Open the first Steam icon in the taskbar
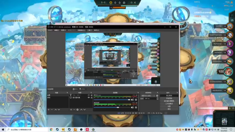 (x=57, y=129)
